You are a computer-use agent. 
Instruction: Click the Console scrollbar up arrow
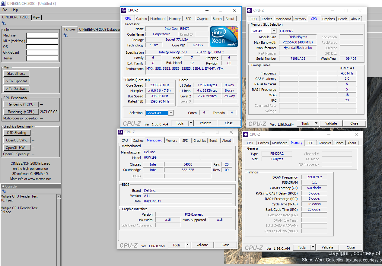pyautogui.click(x=59, y=197)
